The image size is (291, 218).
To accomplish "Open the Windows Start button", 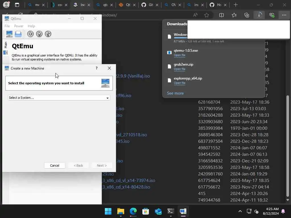I will (108, 211).
